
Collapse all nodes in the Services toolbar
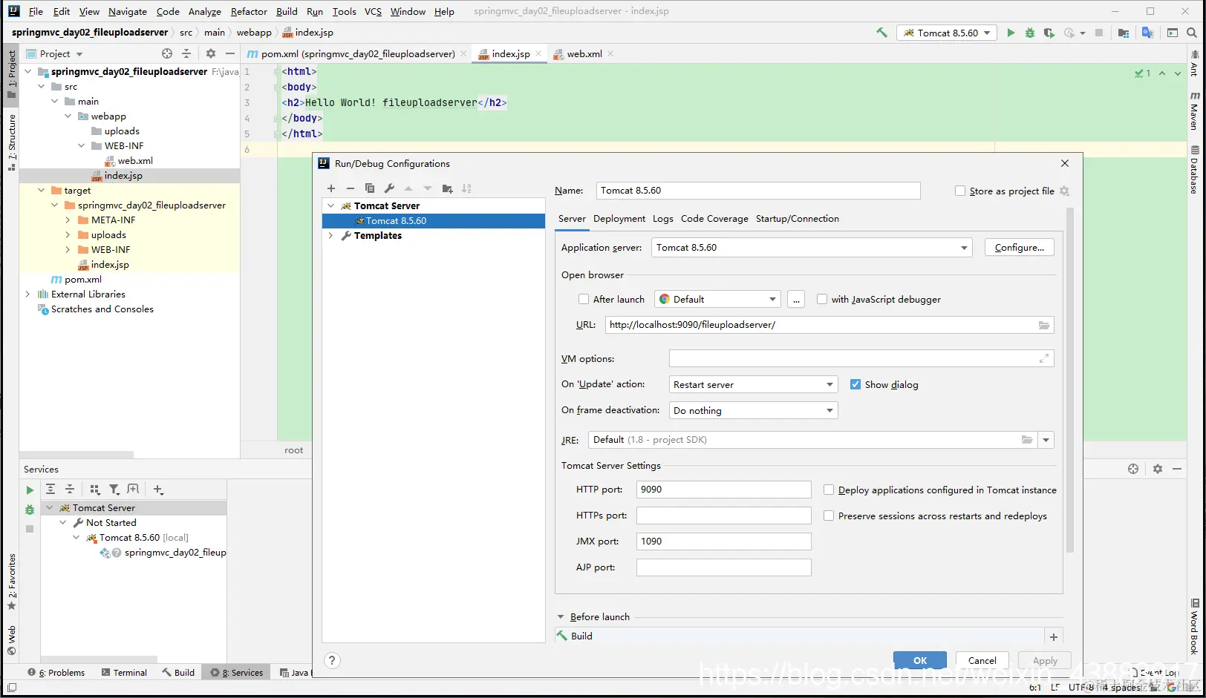[x=70, y=489]
